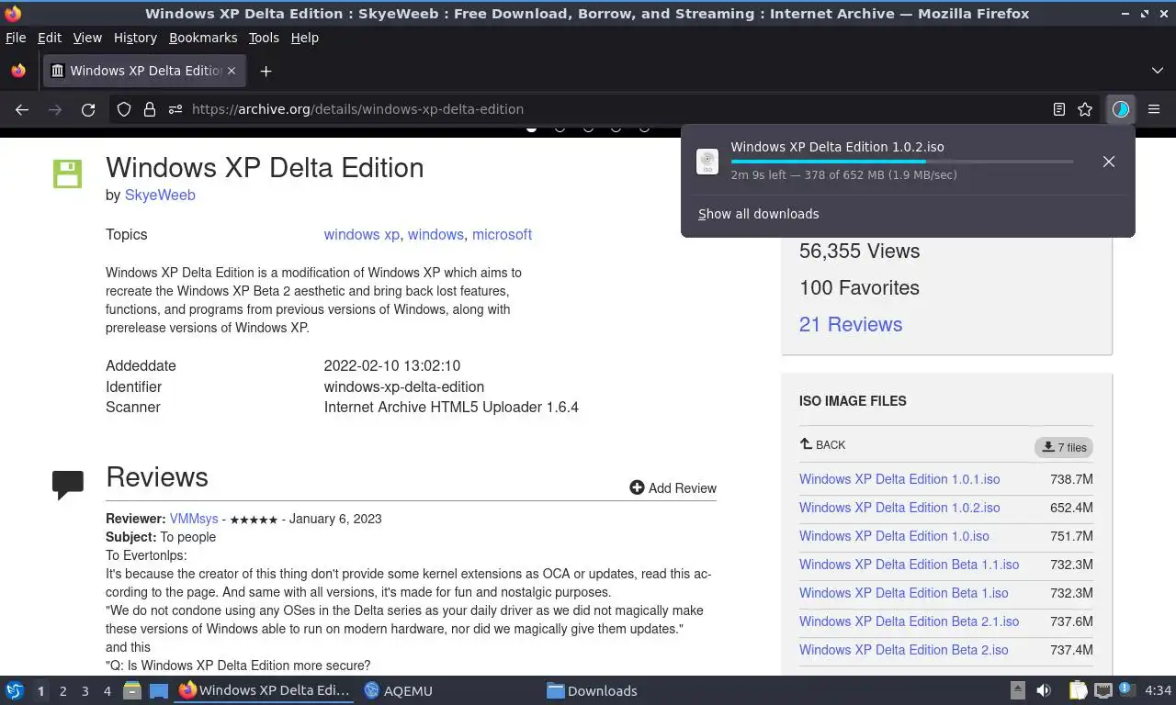Switch to Downloads folder window in taskbar
The width and height of the screenshot is (1176, 705).
tap(593, 691)
